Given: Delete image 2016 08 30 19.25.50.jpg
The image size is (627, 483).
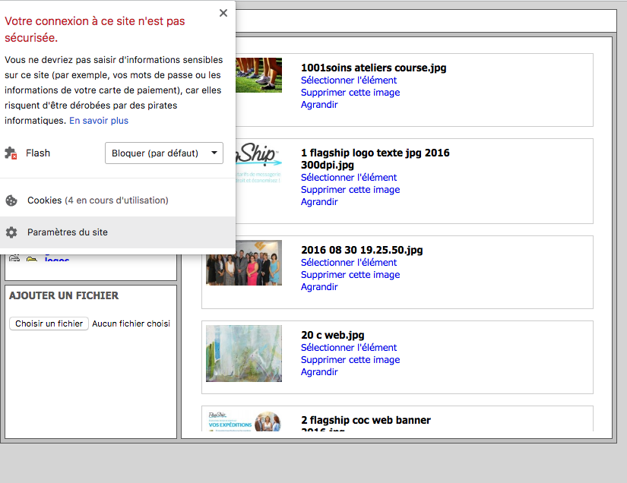Looking at the screenshot, I should pos(350,275).
